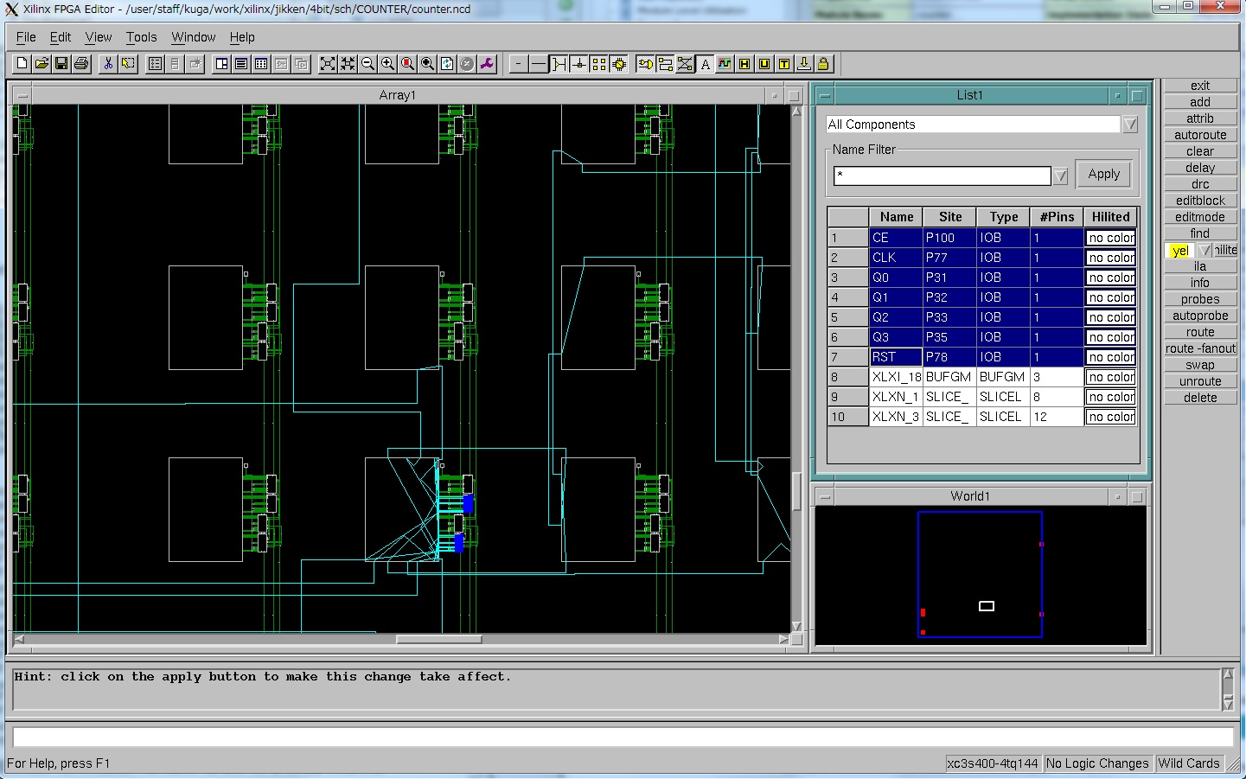Click the properties list toolbar icon
Image resolution: width=1246 pixels, height=779 pixels.
point(155,64)
